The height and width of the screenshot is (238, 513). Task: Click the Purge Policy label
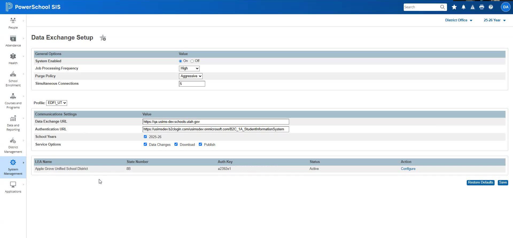(x=45, y=76)
